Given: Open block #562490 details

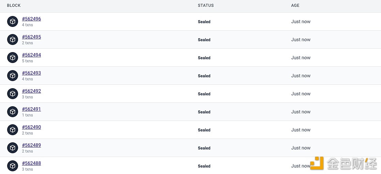Looking at the screenshot, I should [x=31, y=127].
